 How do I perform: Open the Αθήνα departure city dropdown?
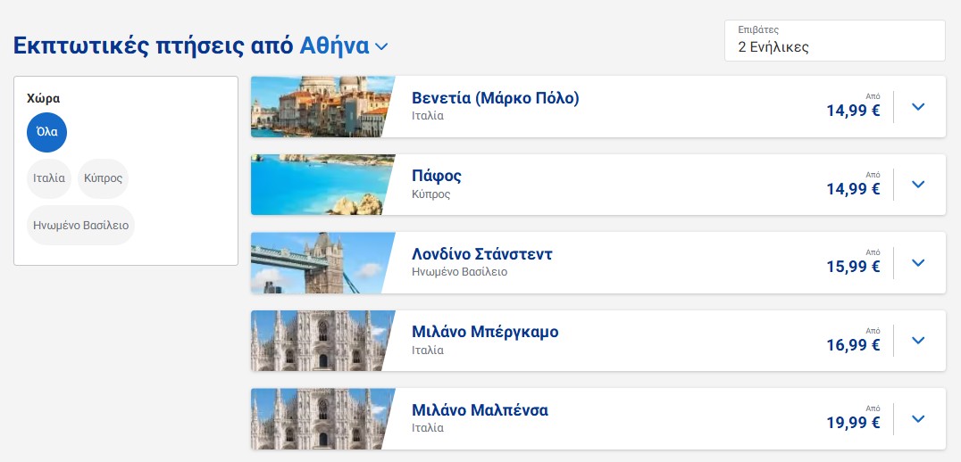click(345, 45)
